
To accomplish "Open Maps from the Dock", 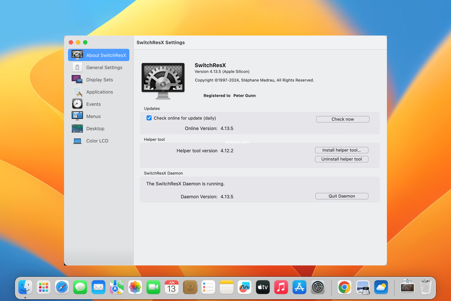I will point(117,287).
